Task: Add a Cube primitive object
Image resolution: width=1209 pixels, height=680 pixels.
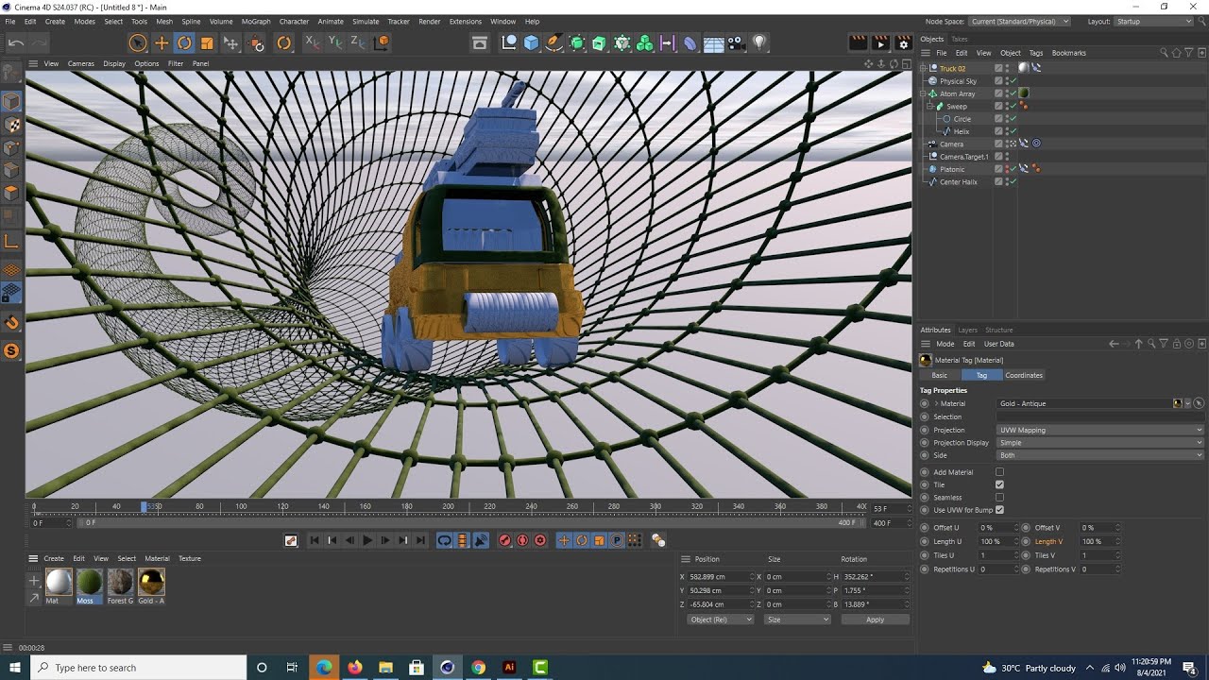Action: [531, 42]
